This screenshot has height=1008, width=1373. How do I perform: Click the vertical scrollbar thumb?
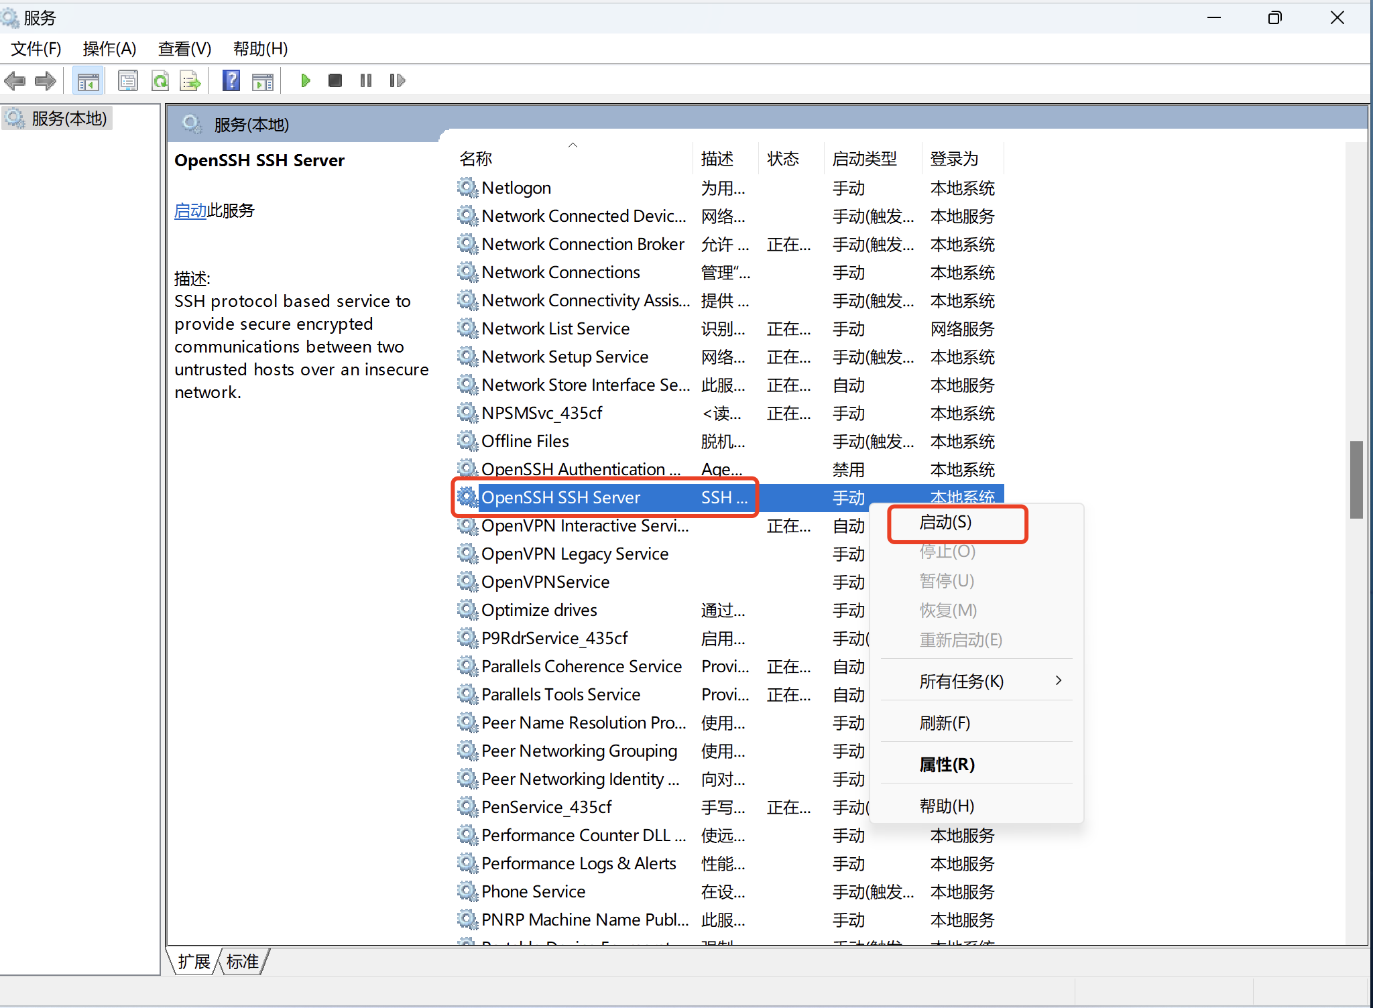(x=1356, y=479)
